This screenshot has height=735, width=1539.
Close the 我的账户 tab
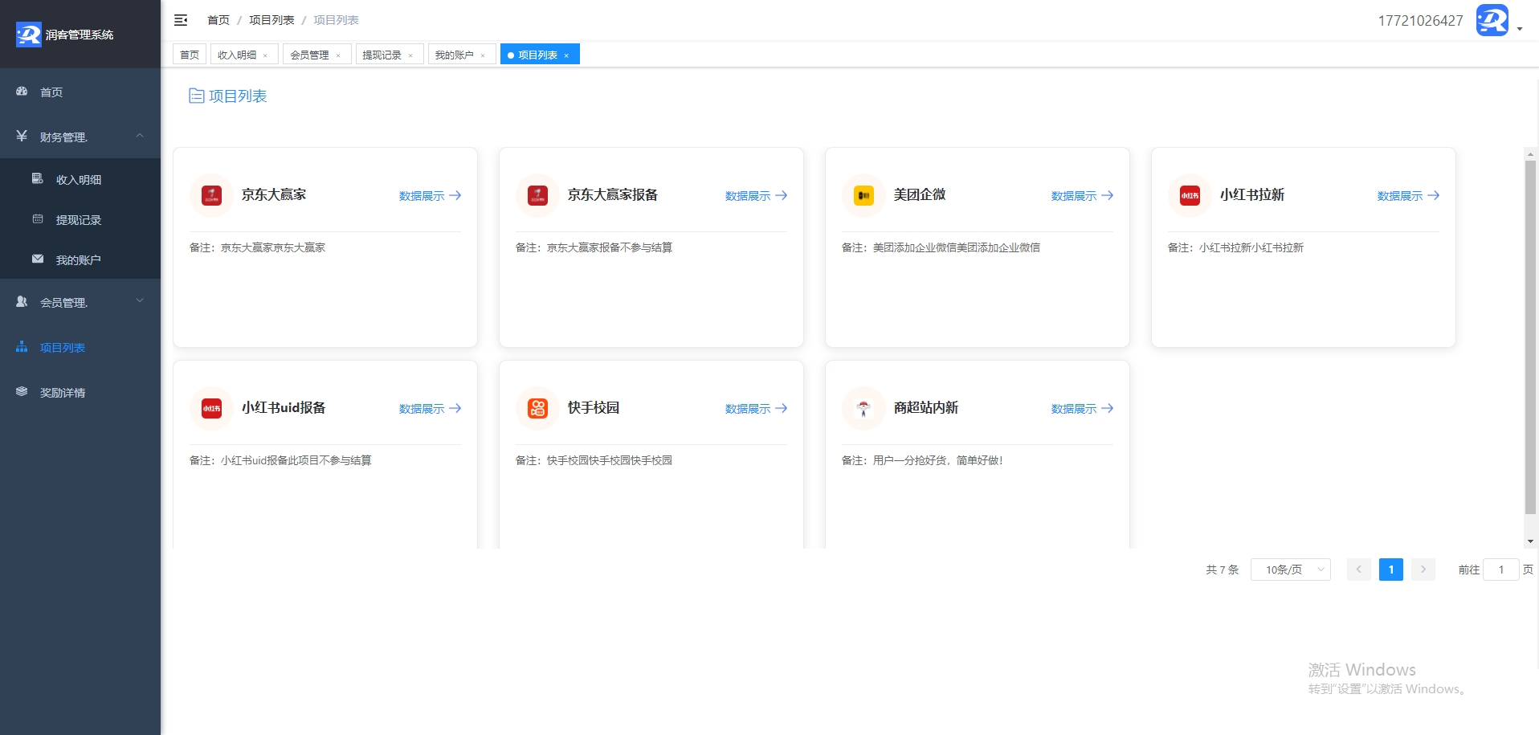[483, 55]
